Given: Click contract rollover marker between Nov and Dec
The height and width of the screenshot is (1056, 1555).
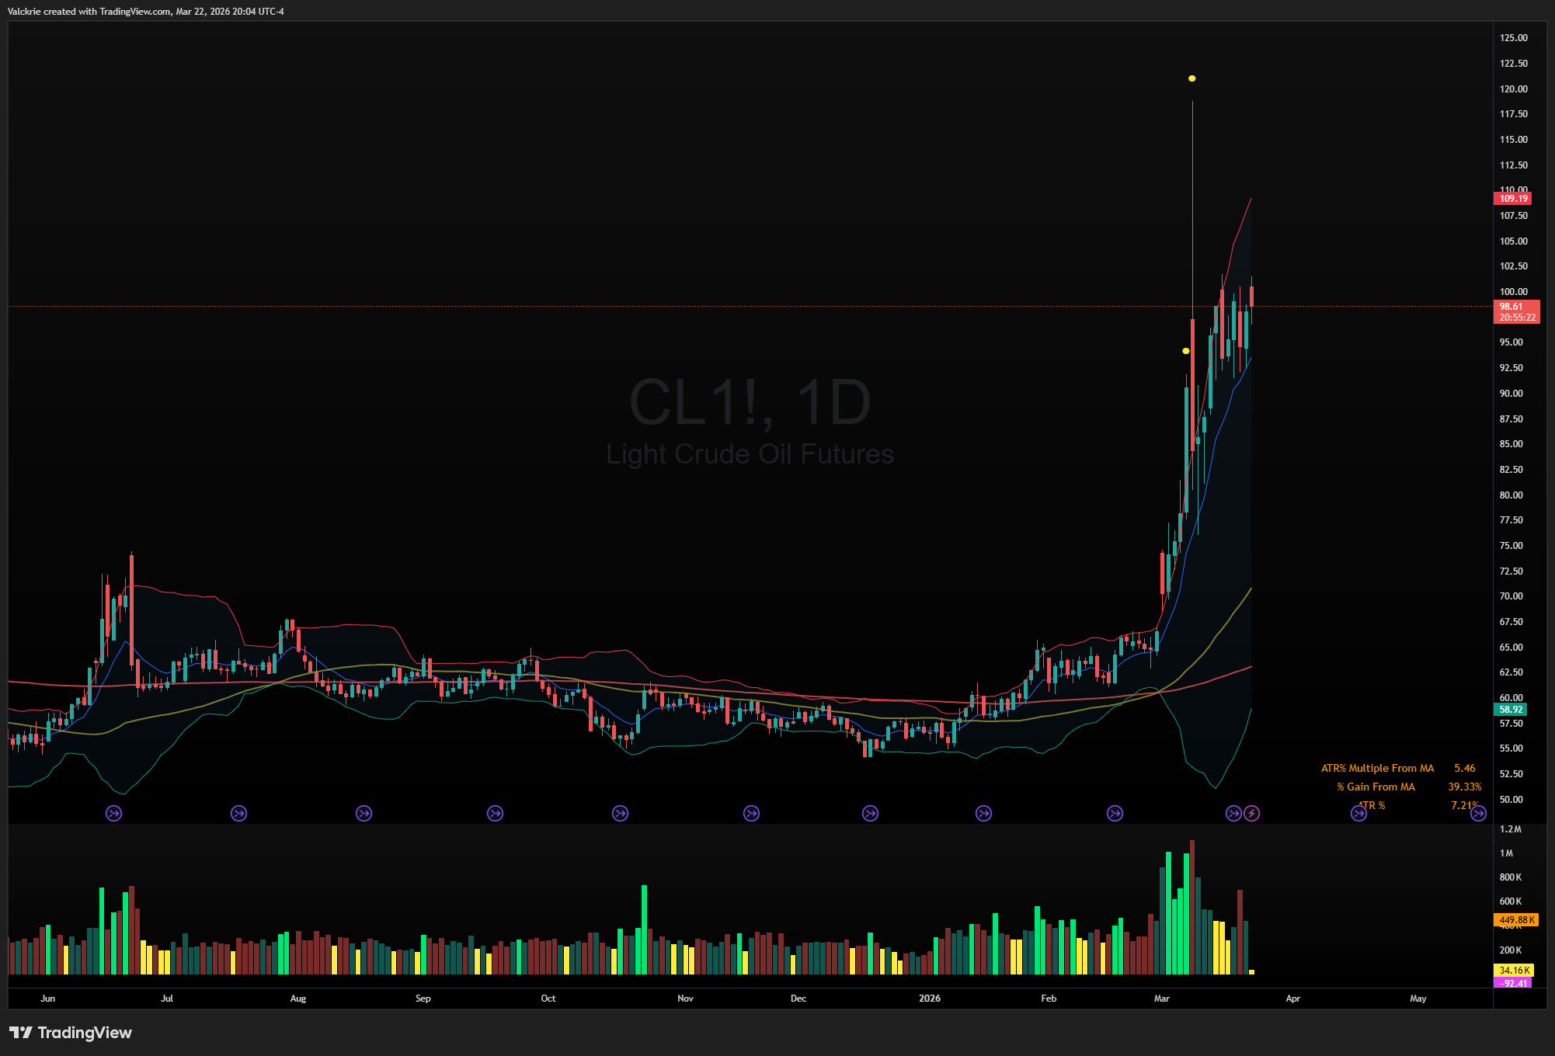Looking at the screenshot, I should 751,813.
